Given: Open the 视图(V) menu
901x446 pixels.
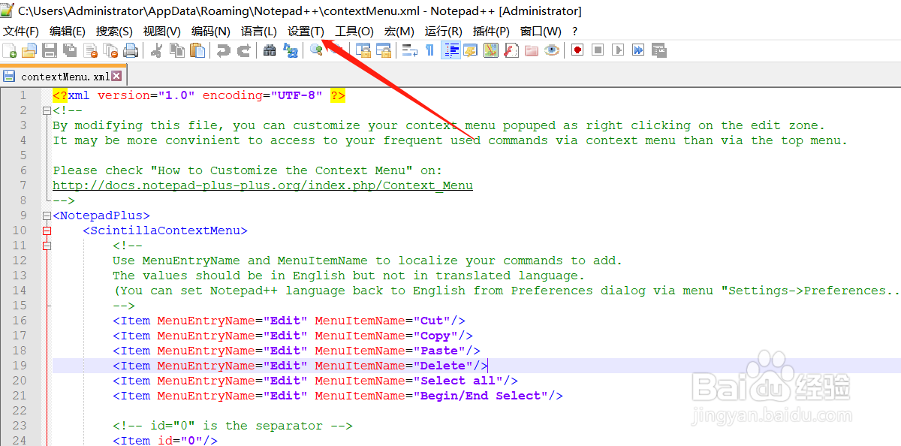Looking at the screenshot, I should coord(161,32).
